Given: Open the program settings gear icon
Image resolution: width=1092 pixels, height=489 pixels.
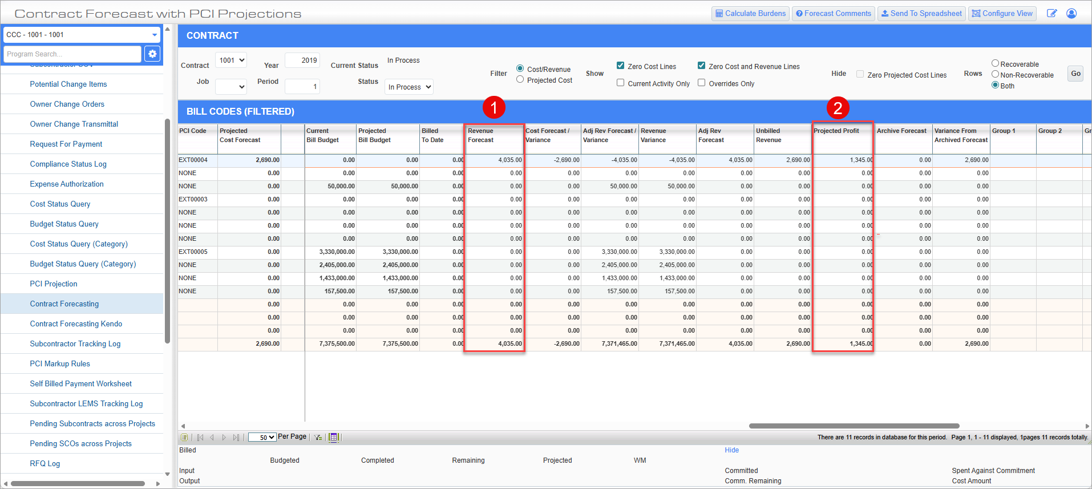Looking at the screenshot, I should (152, 54).
